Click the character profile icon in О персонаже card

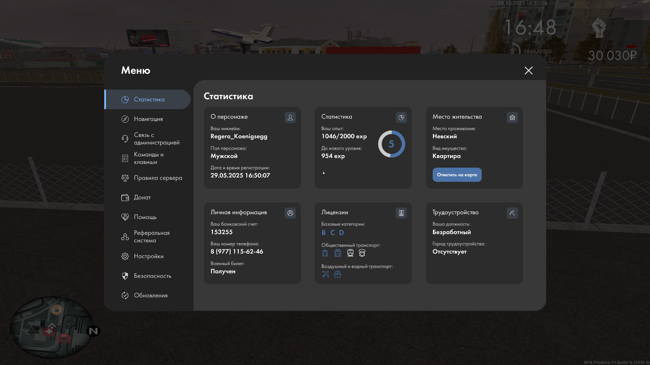pos(290,117)
